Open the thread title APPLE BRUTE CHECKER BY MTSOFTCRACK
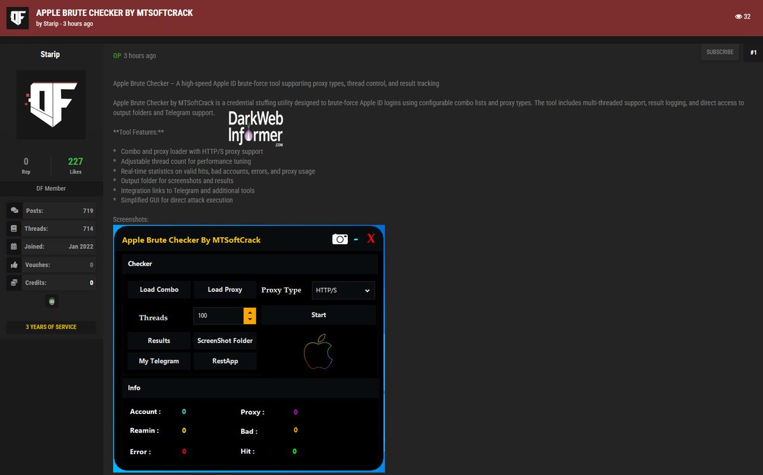 point(114,13)
